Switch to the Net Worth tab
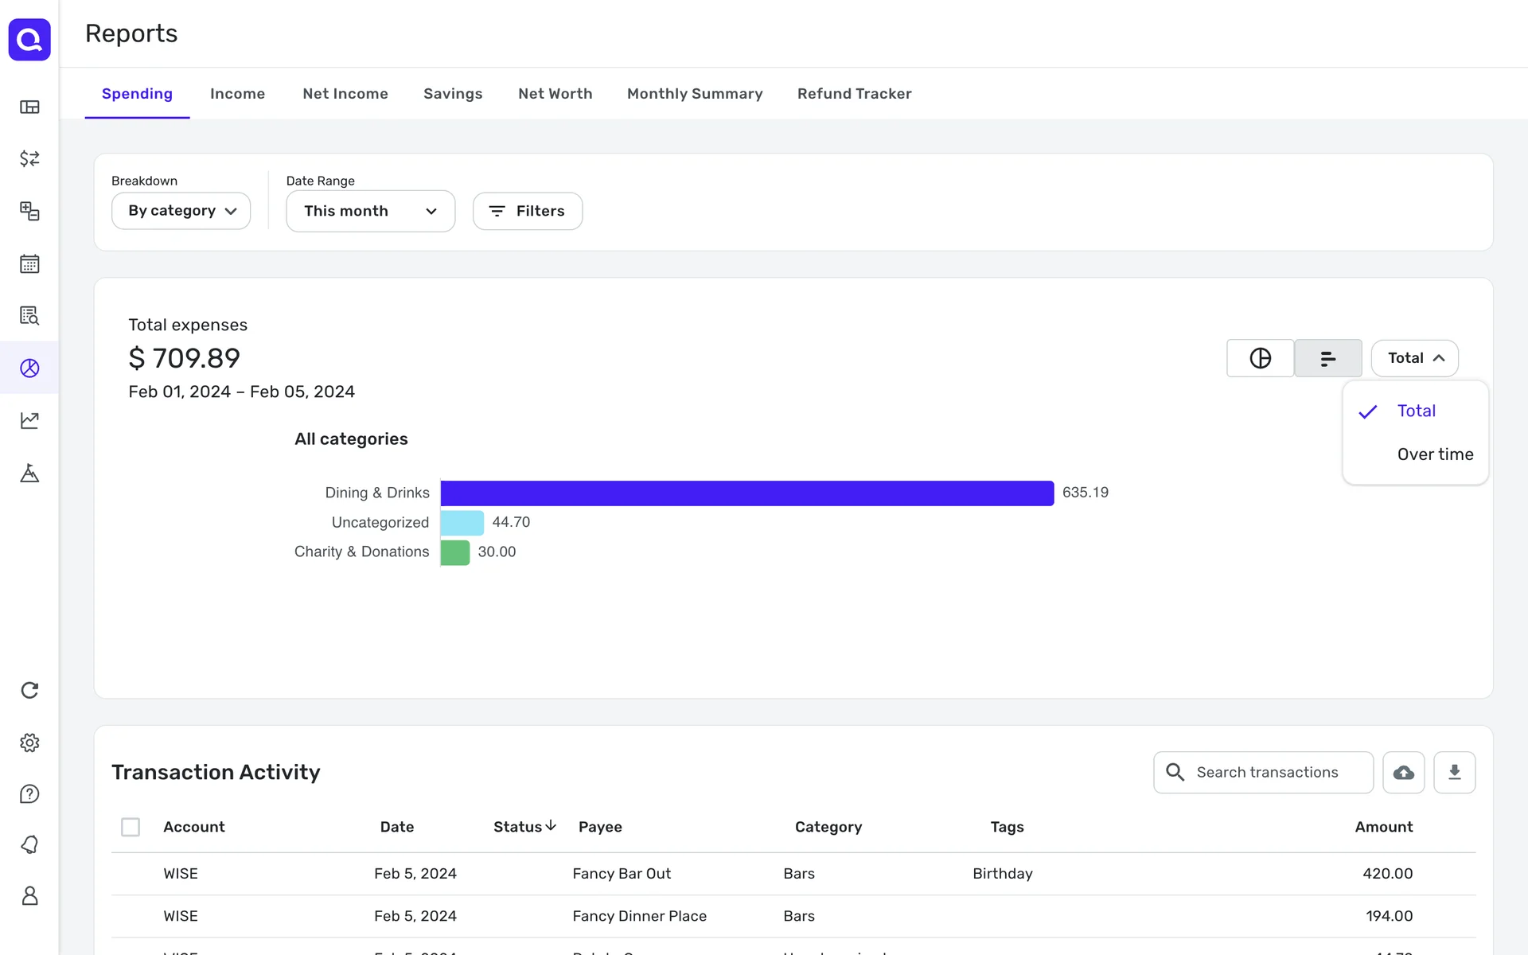This screenshot has width=1528, height=955. [x=555, y=94]
